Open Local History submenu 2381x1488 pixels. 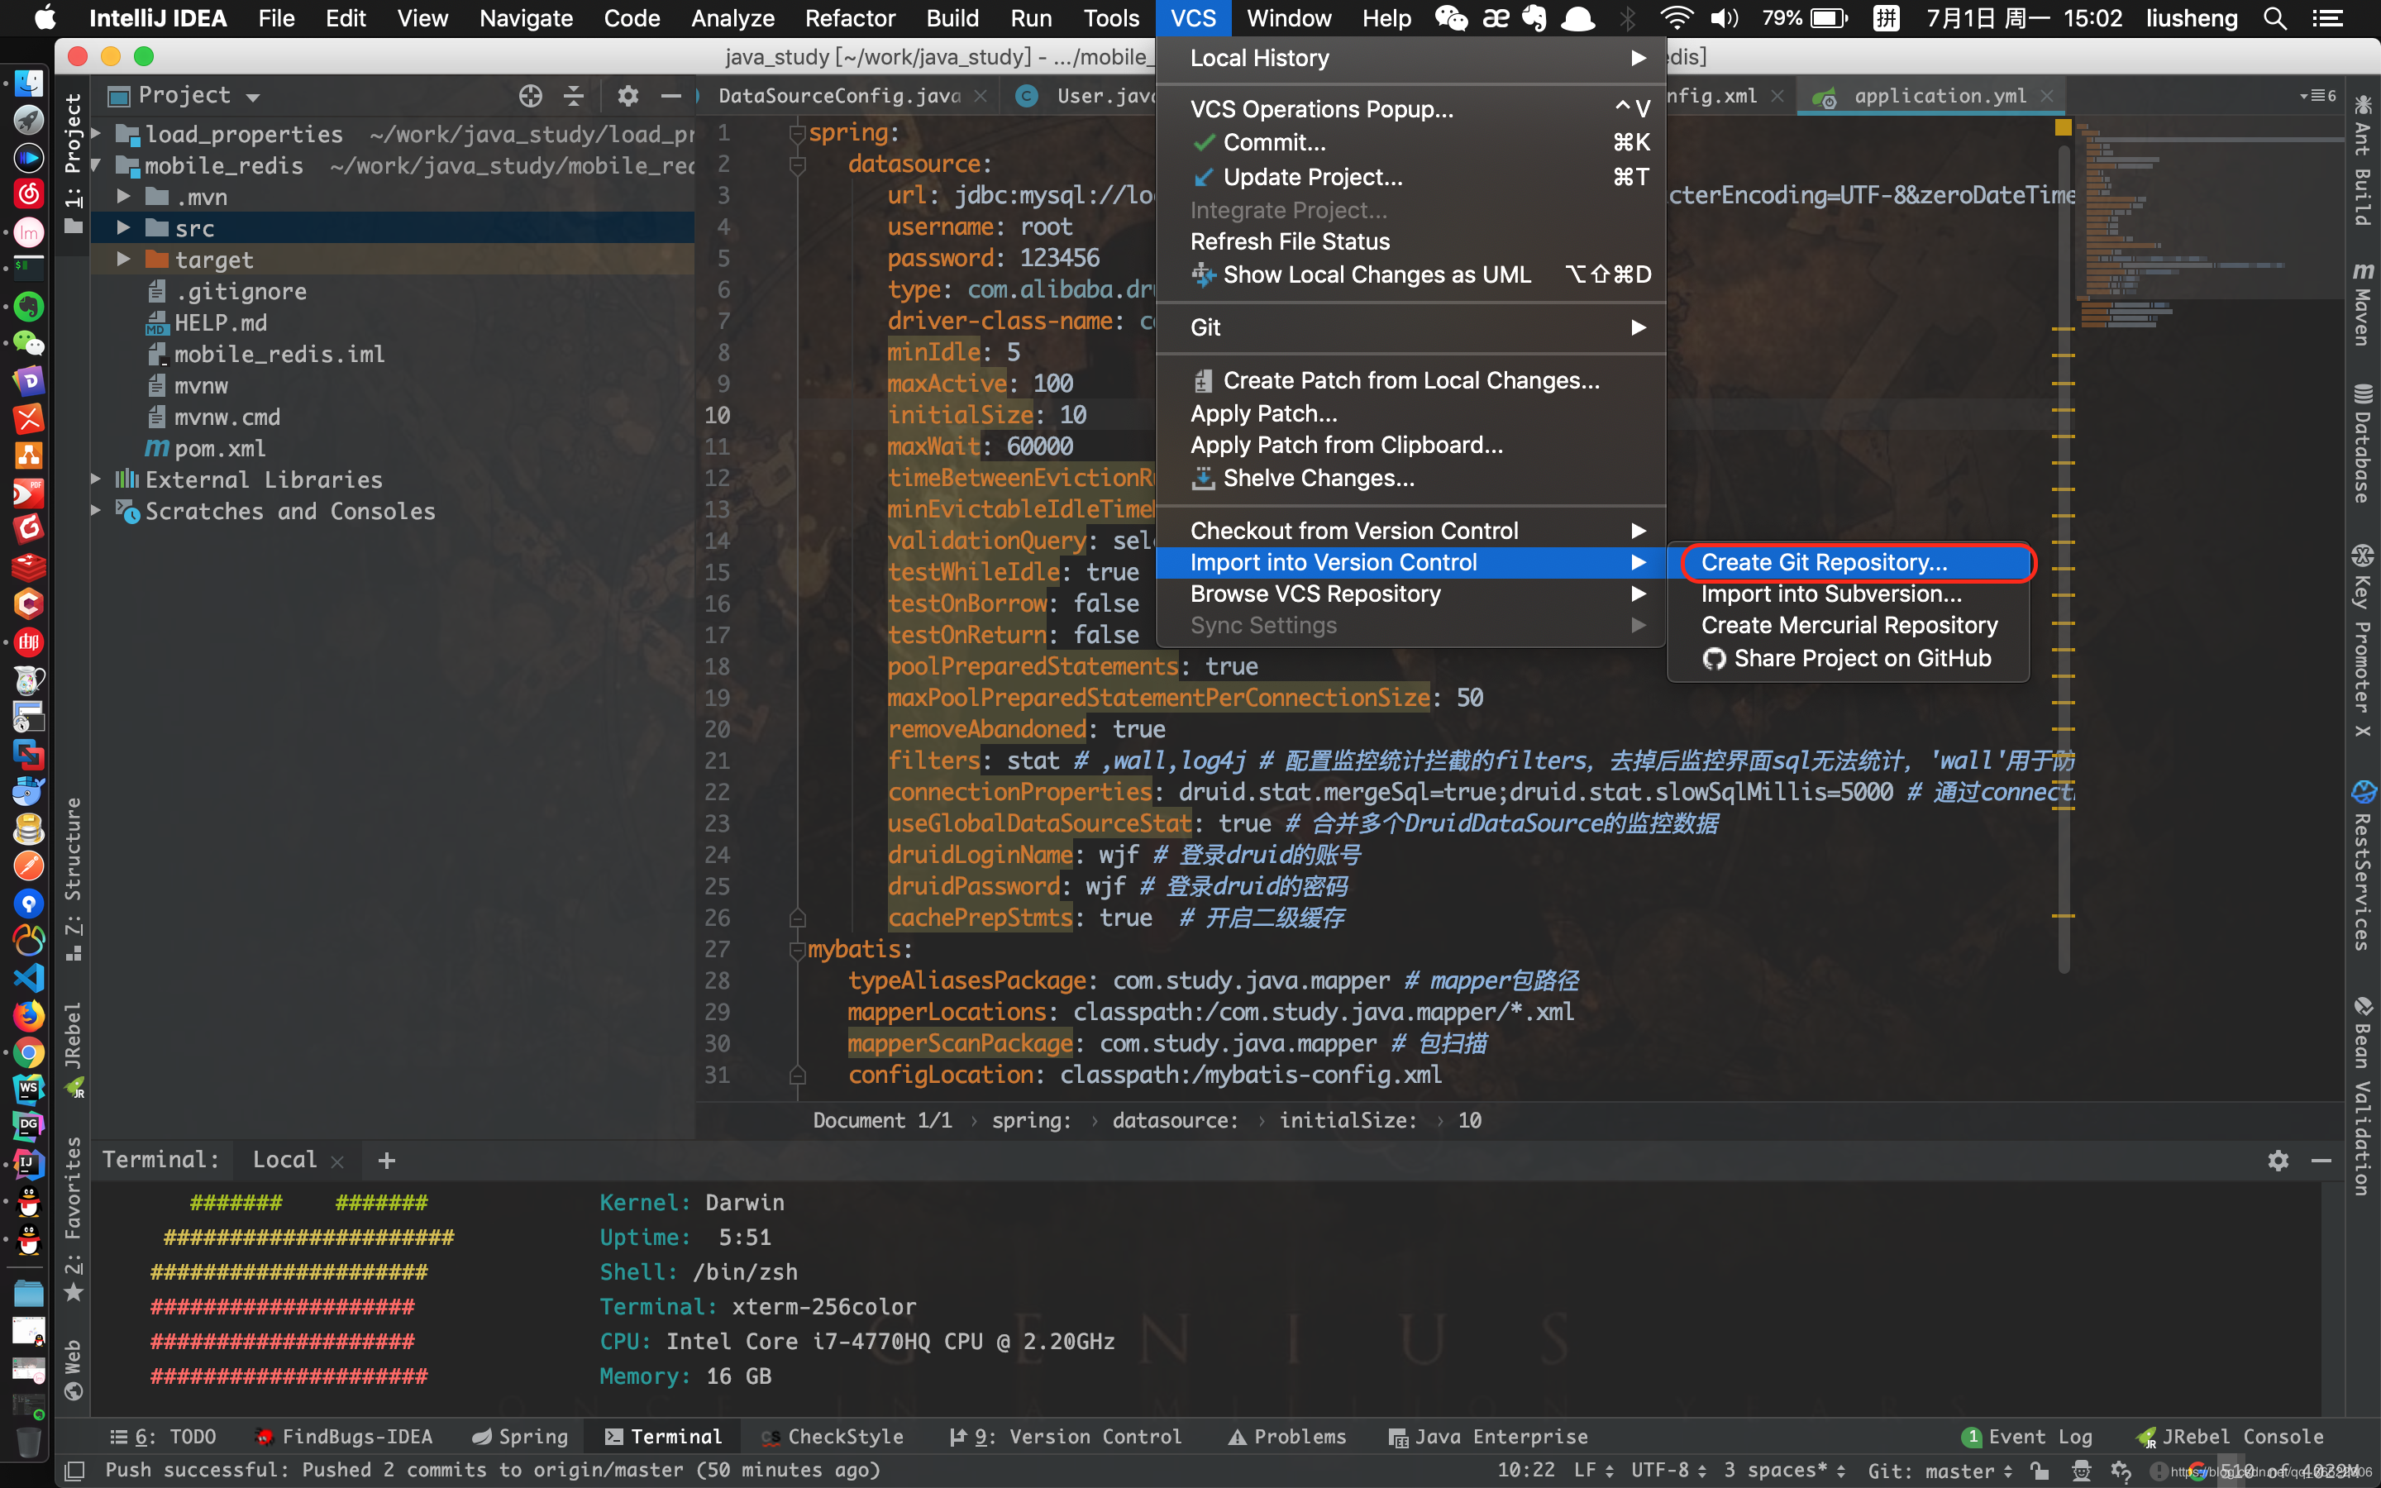click(1411, 58)
